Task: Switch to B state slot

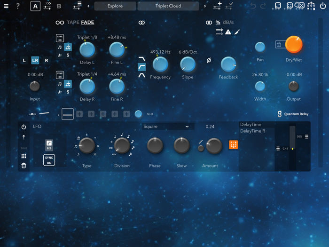Action: [x=59, y=6]
